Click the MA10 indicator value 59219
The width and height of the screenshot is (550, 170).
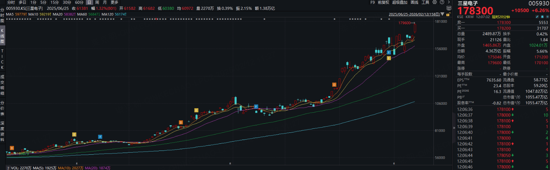tap(45, 14)
